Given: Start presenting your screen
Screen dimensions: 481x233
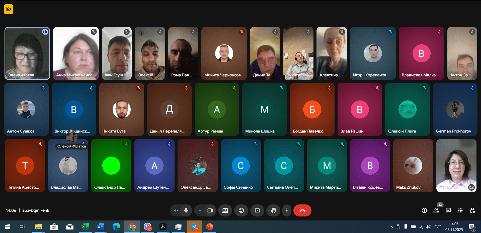Looking at the screenshot, I should (x=225, y=210).
